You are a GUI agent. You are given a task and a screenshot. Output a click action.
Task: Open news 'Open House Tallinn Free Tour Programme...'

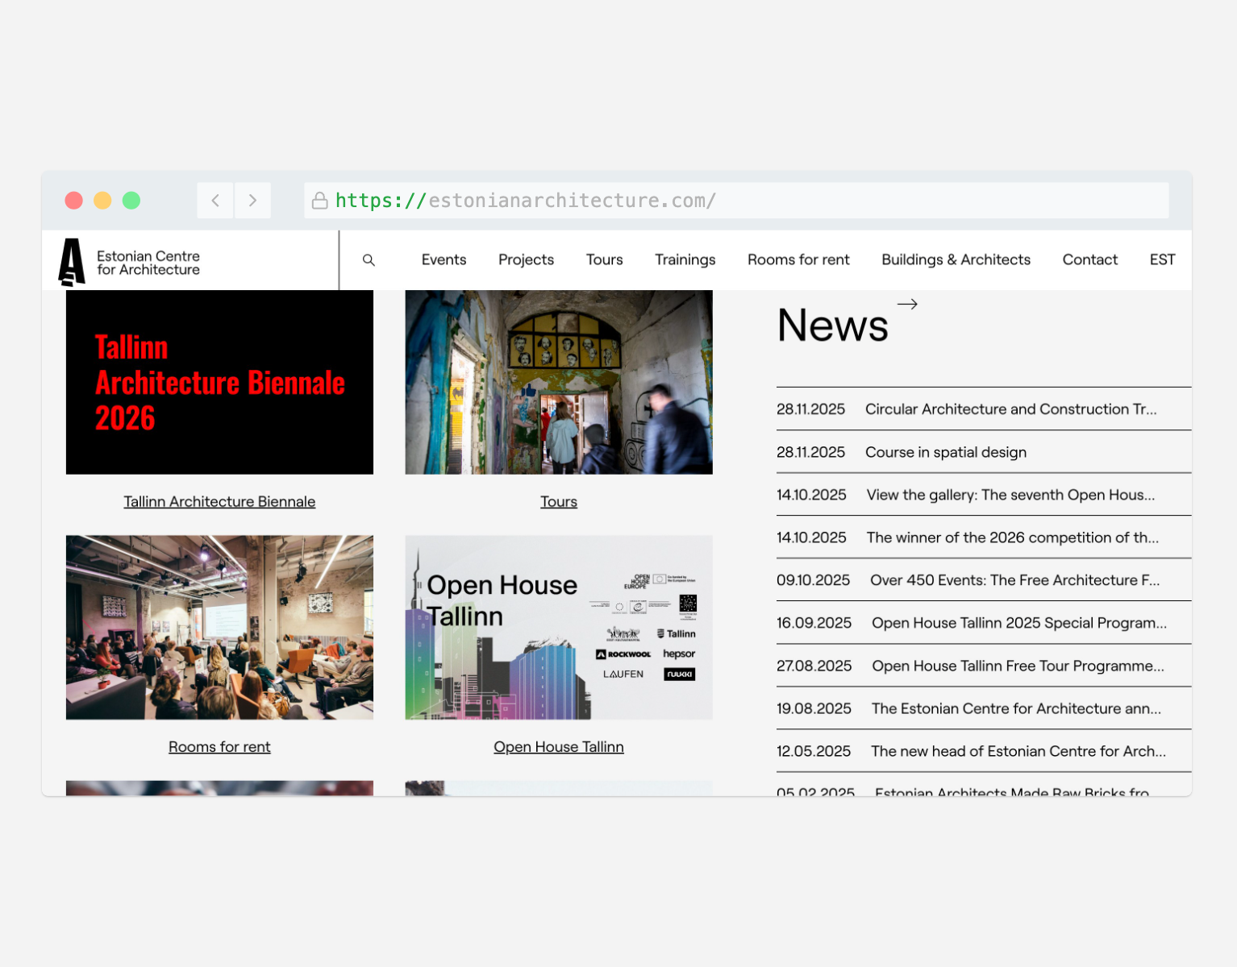pos(1018,666)
